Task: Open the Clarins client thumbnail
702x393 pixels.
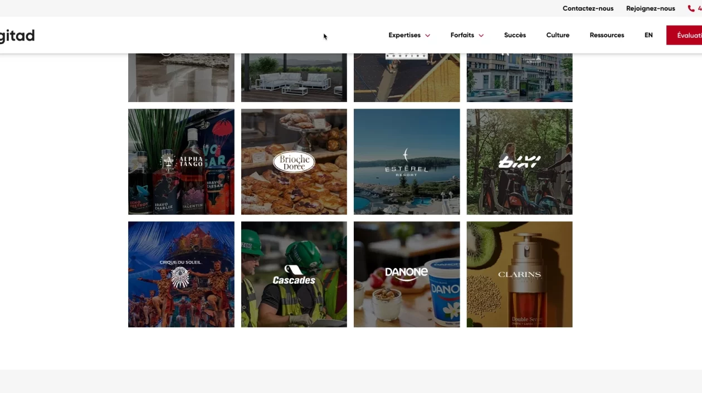Action: (519, 274)
